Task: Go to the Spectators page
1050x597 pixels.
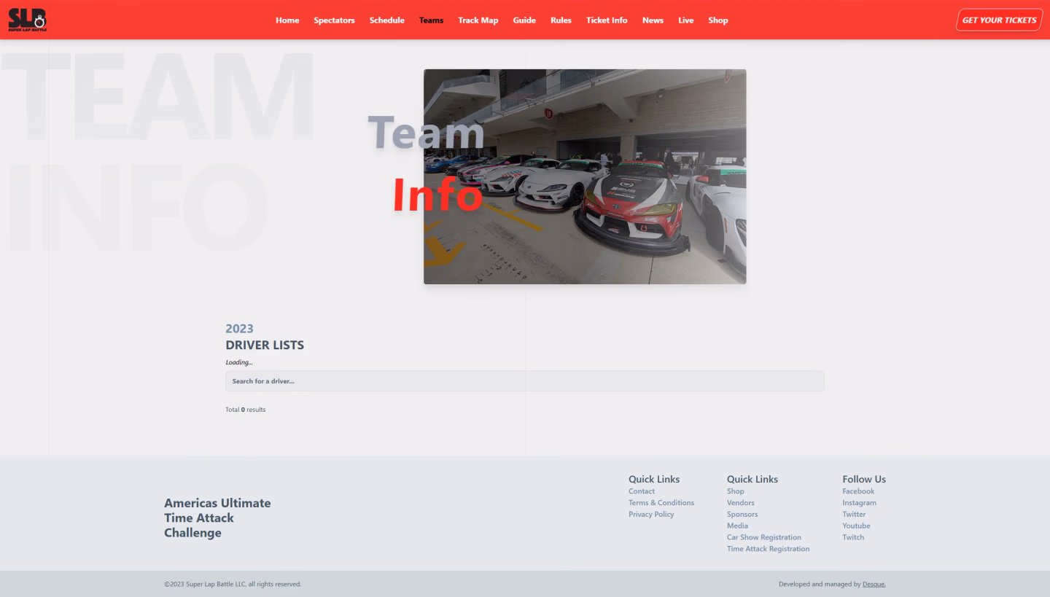Action: click(x=334, y=20)
